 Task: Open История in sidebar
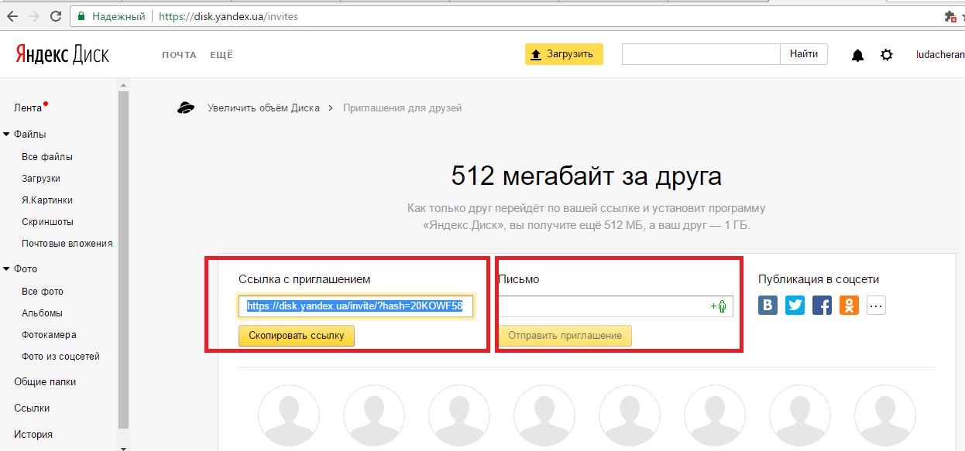click(x=33, y=435)
